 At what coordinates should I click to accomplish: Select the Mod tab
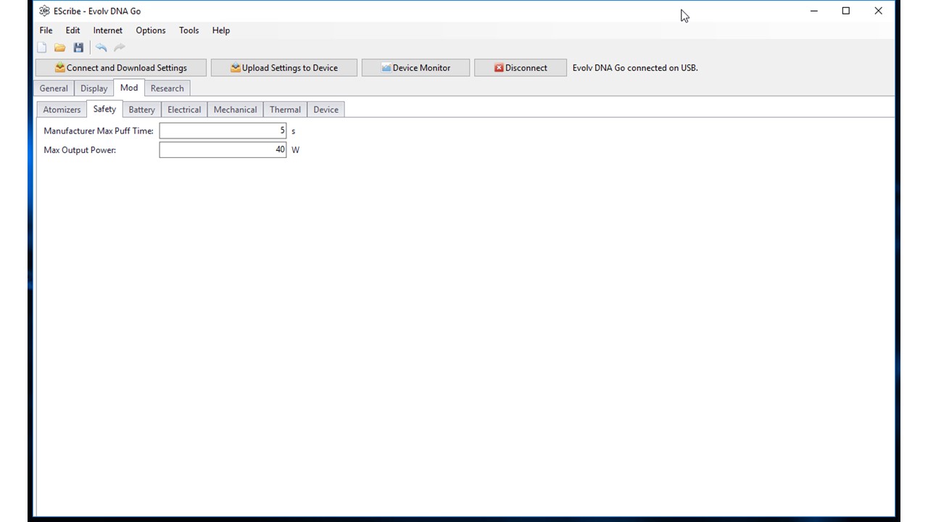(129, 88)
